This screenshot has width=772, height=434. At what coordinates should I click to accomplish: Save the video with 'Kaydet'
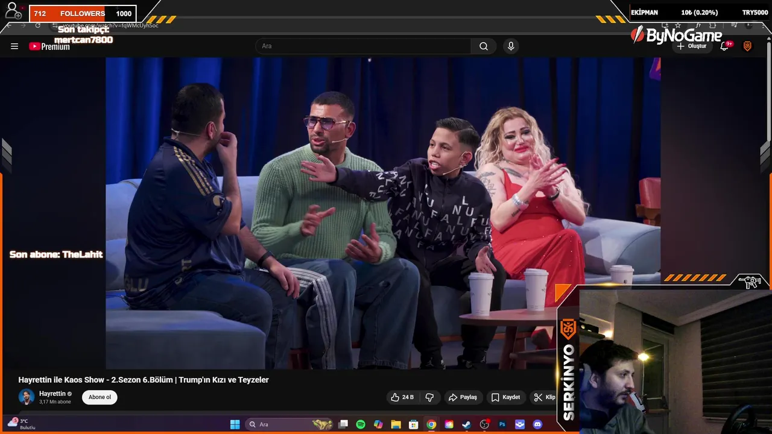click(x=505, y=397)
